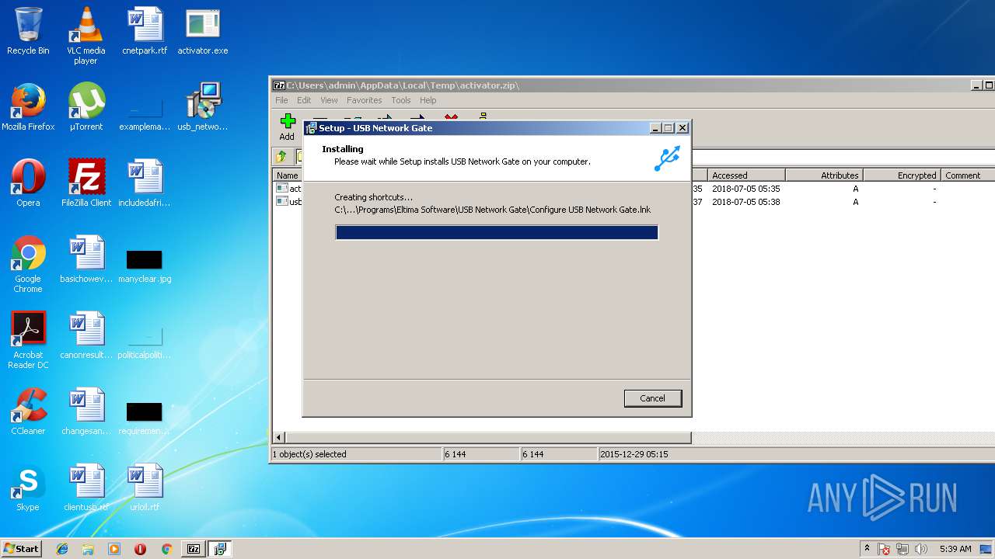This screenshot has width=995, height=559.
Task: Open the 7-Zip File menu
Action: pyautogui.click(x=281, y=100)
